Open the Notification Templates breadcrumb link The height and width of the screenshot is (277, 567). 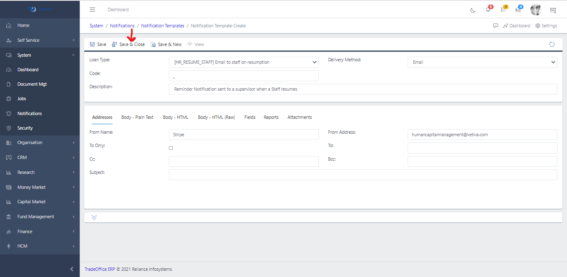tap(162, 25)
